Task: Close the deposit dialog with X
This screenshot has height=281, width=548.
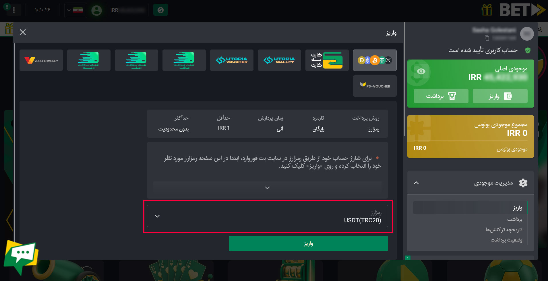Action: click(x=23, y=32)
